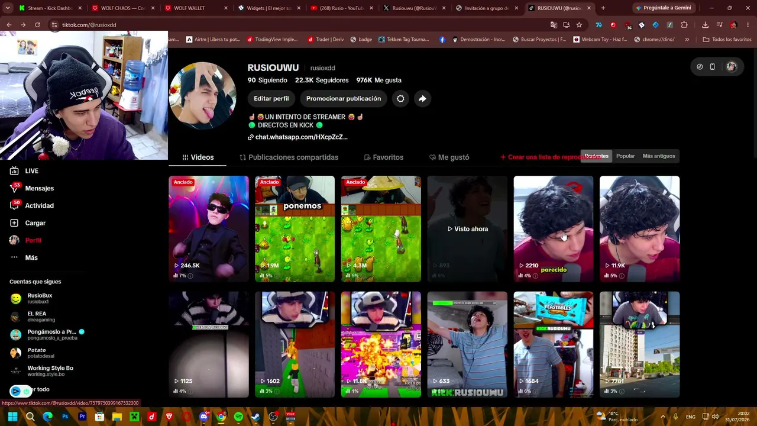Click TikTok account avatar in page header
757x426 pixels.
tap(732, 67)
